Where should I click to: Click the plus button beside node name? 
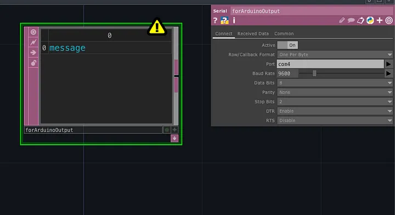click(x=174, y=130)
